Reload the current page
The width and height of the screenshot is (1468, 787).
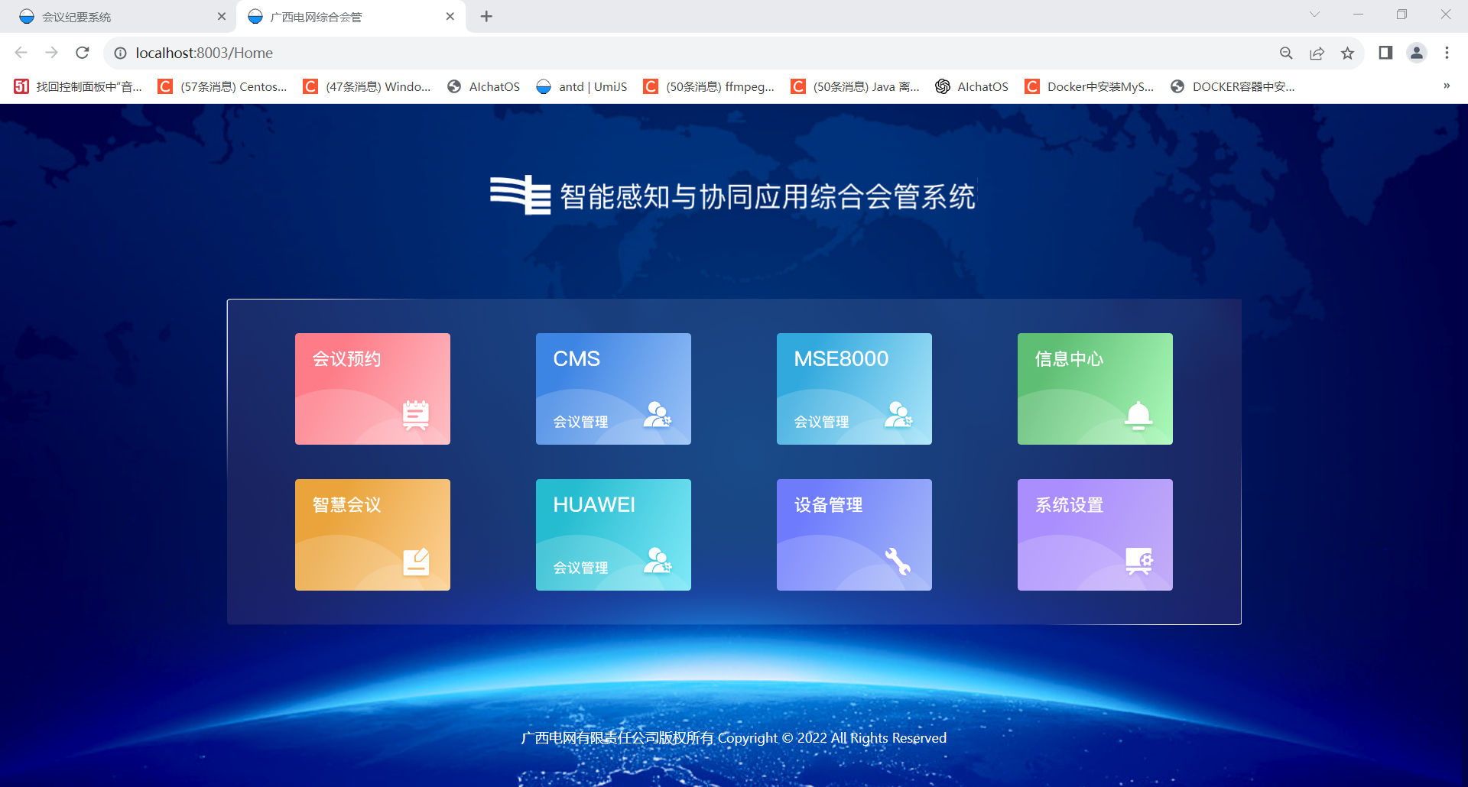coord(83,53)
